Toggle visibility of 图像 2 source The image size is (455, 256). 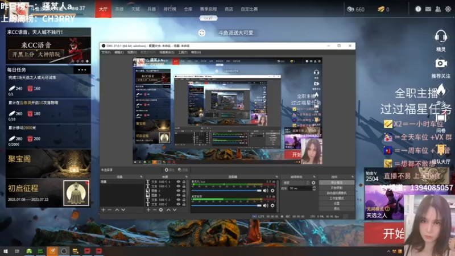point(178,191)
